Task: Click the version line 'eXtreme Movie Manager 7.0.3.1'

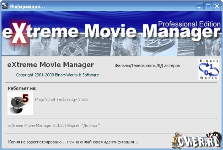Action: coord(54,126)
